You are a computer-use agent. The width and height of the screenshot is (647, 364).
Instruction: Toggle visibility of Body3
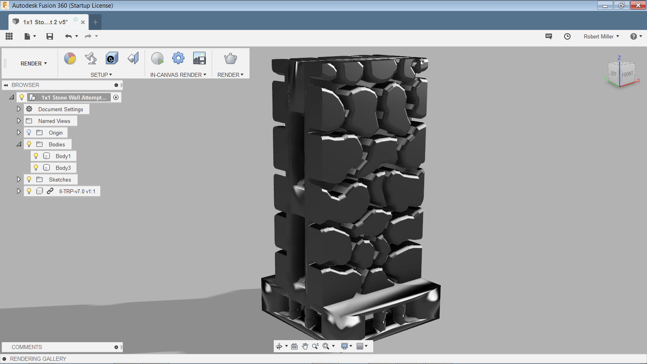[36, 168]
